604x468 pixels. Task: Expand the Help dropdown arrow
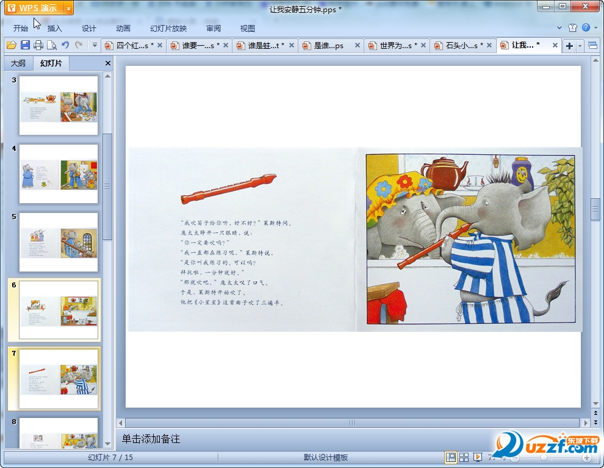[595, 27]
